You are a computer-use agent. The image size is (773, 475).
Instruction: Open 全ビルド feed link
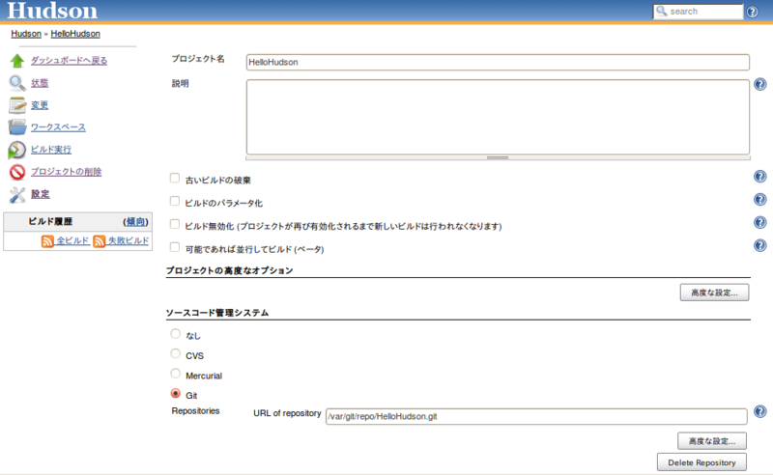click(x=72, y=240)
